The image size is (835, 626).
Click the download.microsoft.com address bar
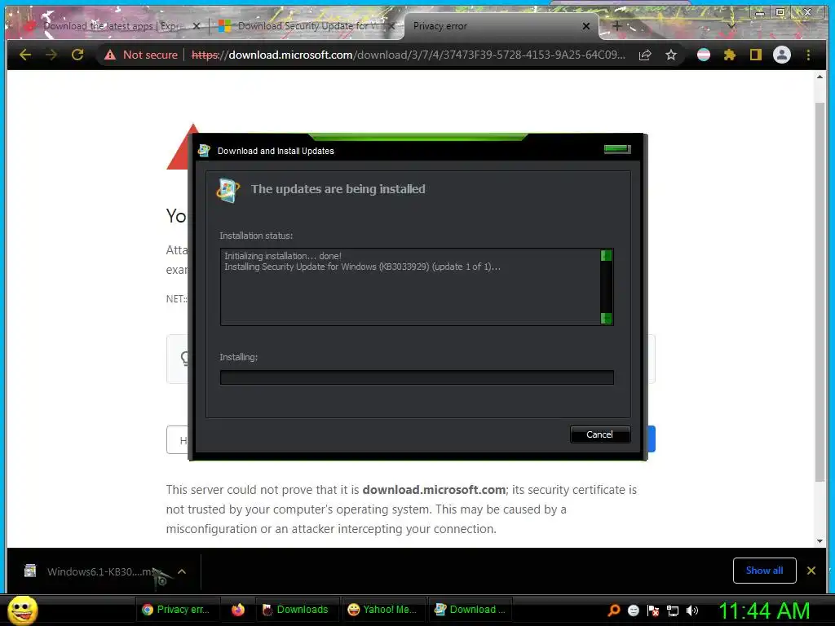pos(409,55)
